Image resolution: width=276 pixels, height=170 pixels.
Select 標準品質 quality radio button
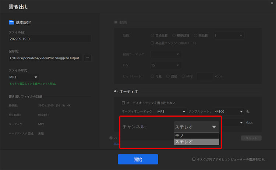pos(174,36)
